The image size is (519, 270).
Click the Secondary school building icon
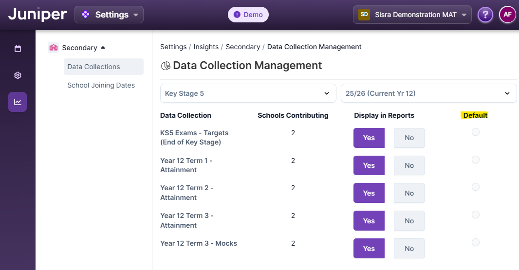pos(54,48)
